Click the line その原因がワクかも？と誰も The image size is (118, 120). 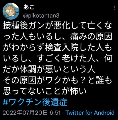click(x=58, y=81)
